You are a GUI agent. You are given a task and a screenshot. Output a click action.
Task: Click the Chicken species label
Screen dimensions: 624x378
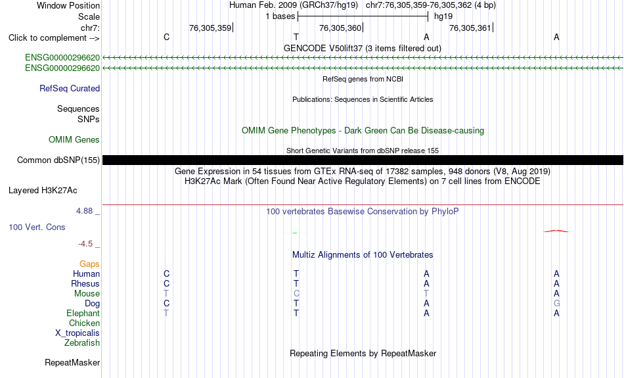[84, 323]
